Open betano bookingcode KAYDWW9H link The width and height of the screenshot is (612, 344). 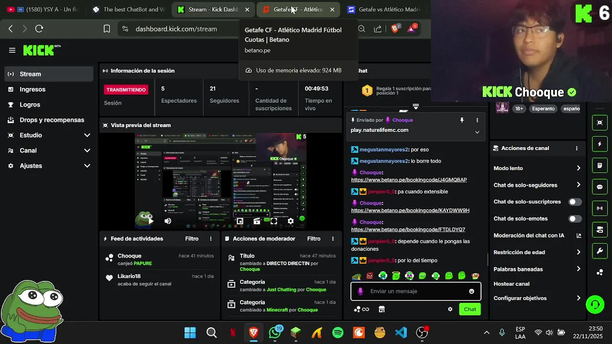(410, 210)
